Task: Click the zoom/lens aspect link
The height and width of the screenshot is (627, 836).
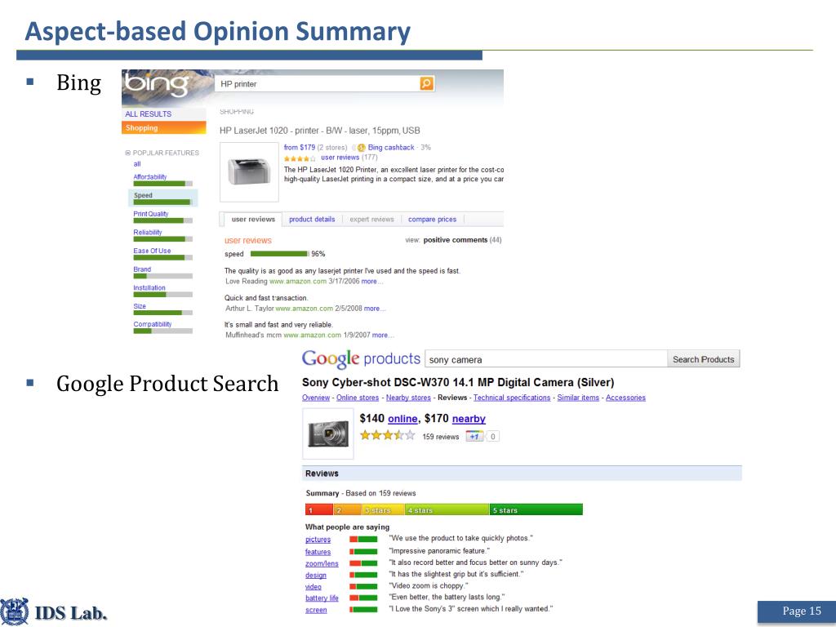Action: (x=322, y=563)
